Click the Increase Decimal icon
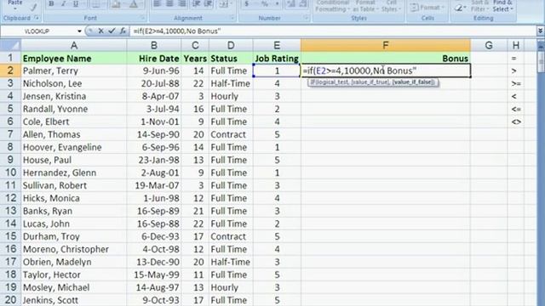Screen dimensions: 545x306 point(291,3)
